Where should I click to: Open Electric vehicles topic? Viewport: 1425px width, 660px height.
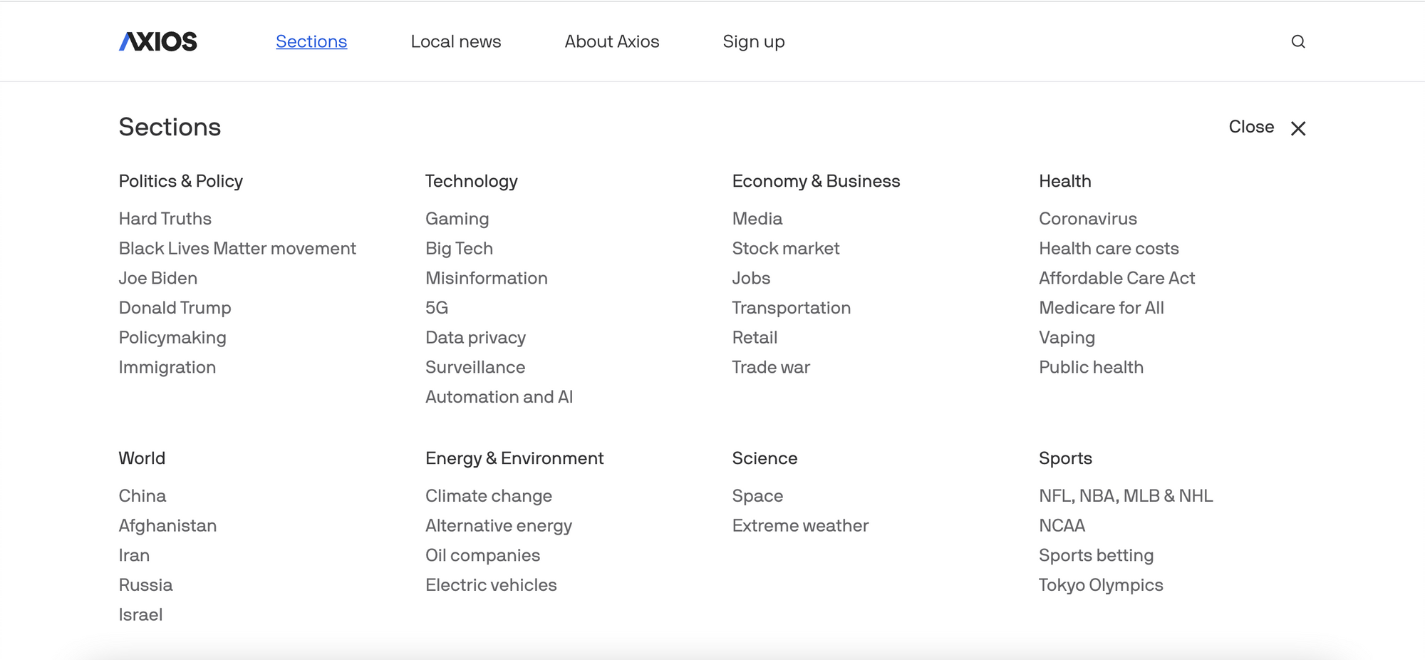click(492, 585)
